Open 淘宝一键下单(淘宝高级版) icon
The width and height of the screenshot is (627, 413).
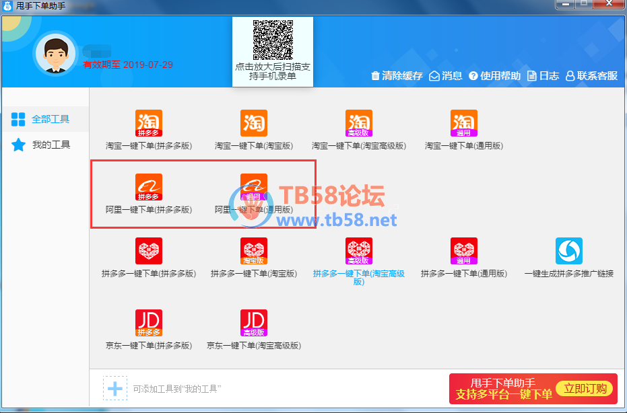click(x=359, y=123)
